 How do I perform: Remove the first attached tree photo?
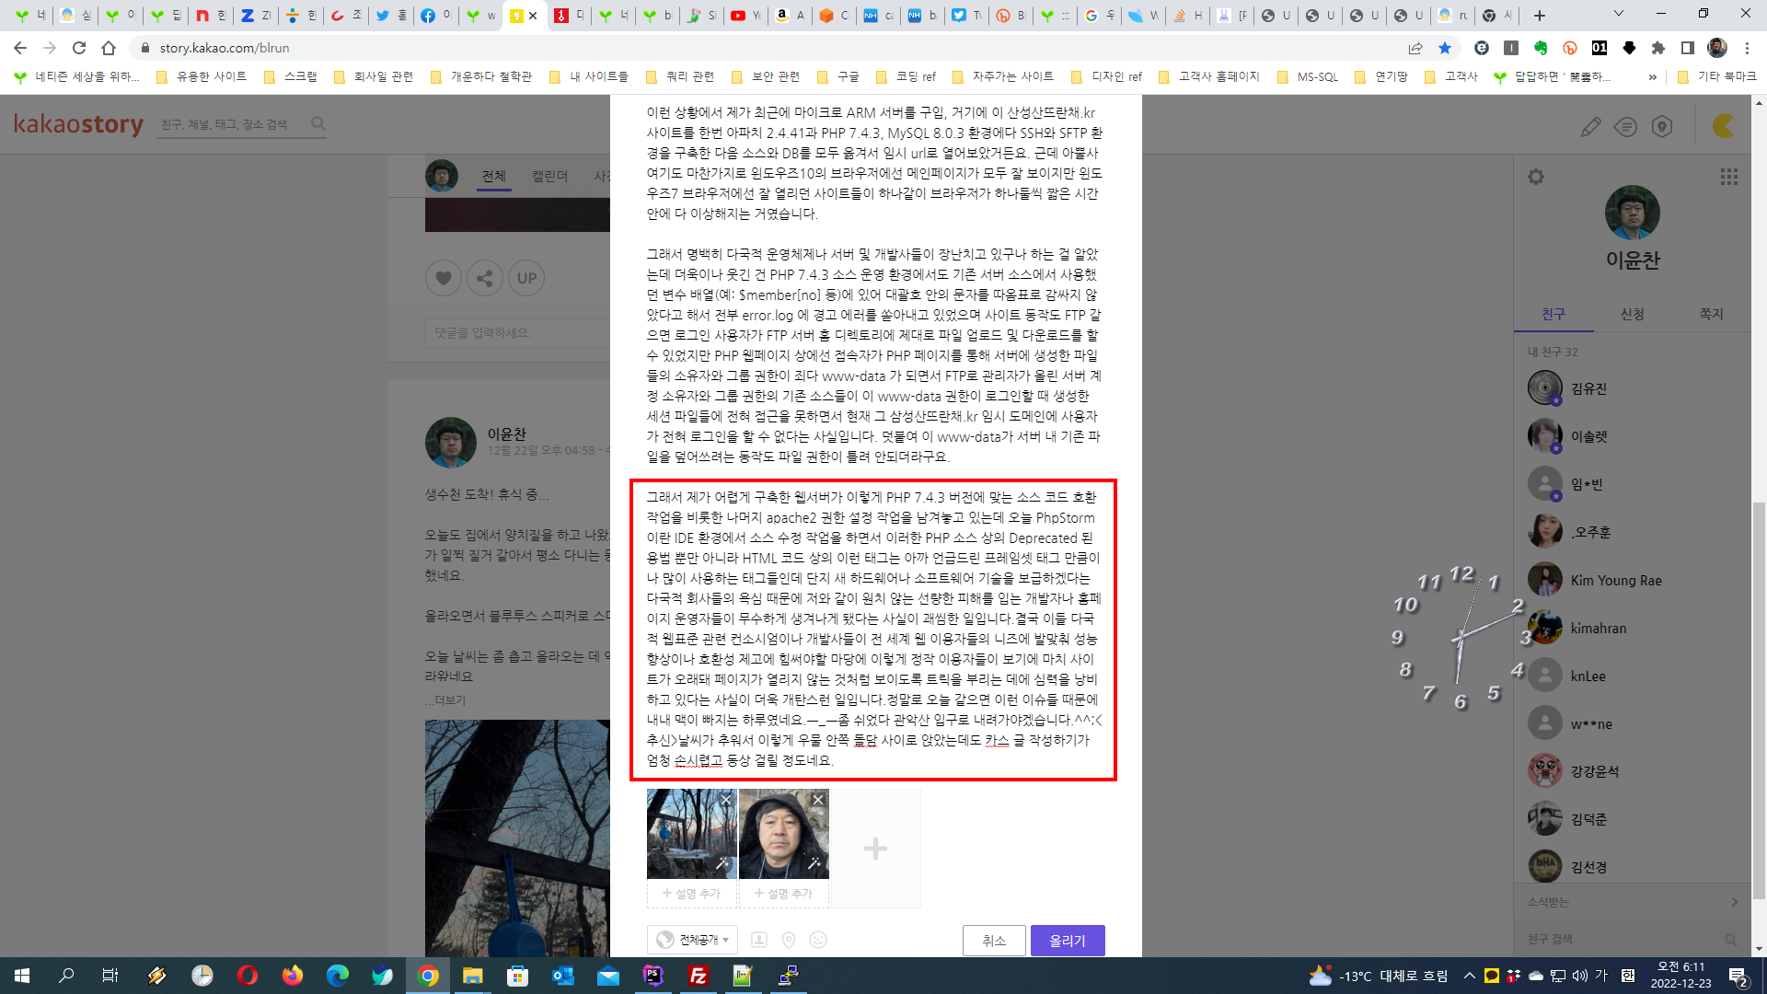click(726, 800)
